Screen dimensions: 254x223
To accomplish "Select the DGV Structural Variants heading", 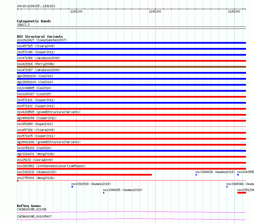I will click(40, 37).
